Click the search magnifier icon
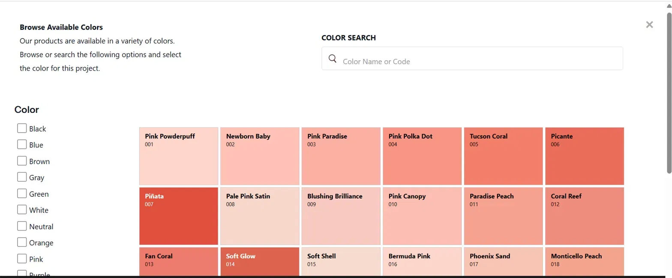 [333, 59]
